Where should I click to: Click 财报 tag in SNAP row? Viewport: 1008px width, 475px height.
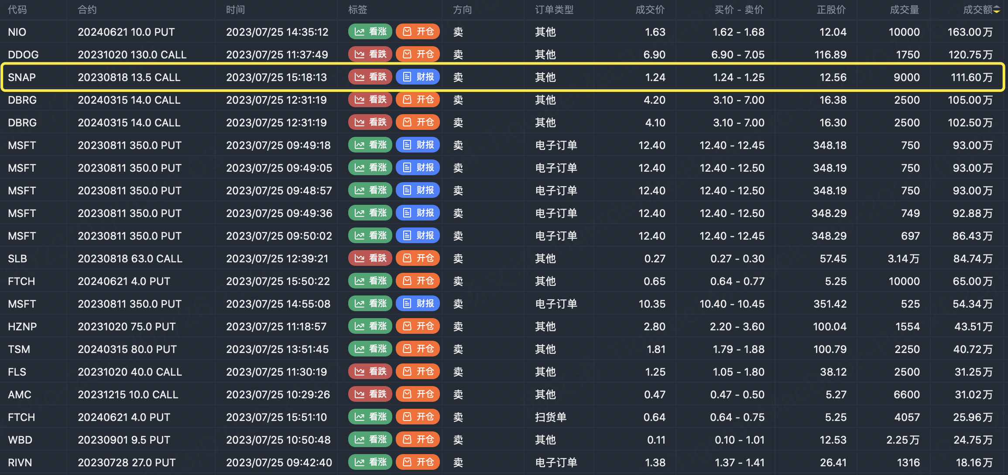click(x=418, y=77)
